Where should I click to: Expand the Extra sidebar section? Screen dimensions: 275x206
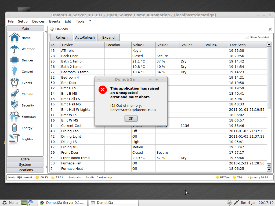pyautogui.click(x=25, y=159)
